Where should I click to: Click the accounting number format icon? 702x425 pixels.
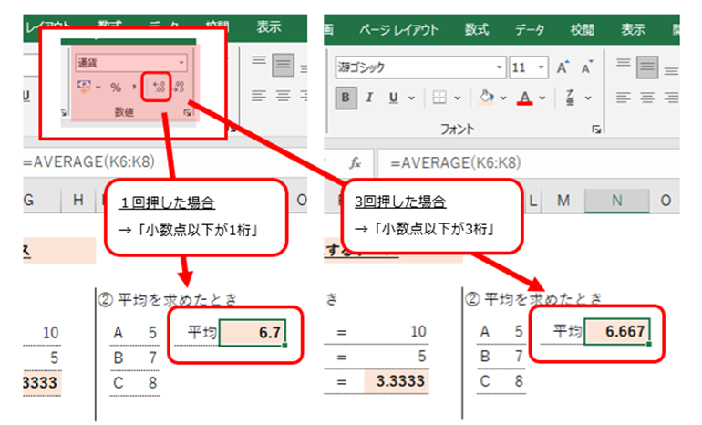click(85, 88)
